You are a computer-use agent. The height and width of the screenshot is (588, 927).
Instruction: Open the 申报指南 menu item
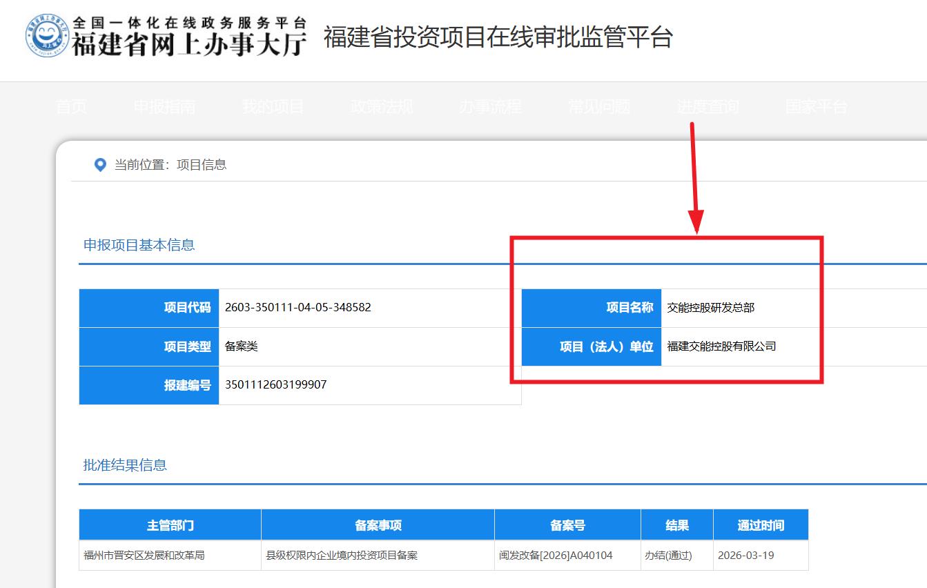pos(164,107)
